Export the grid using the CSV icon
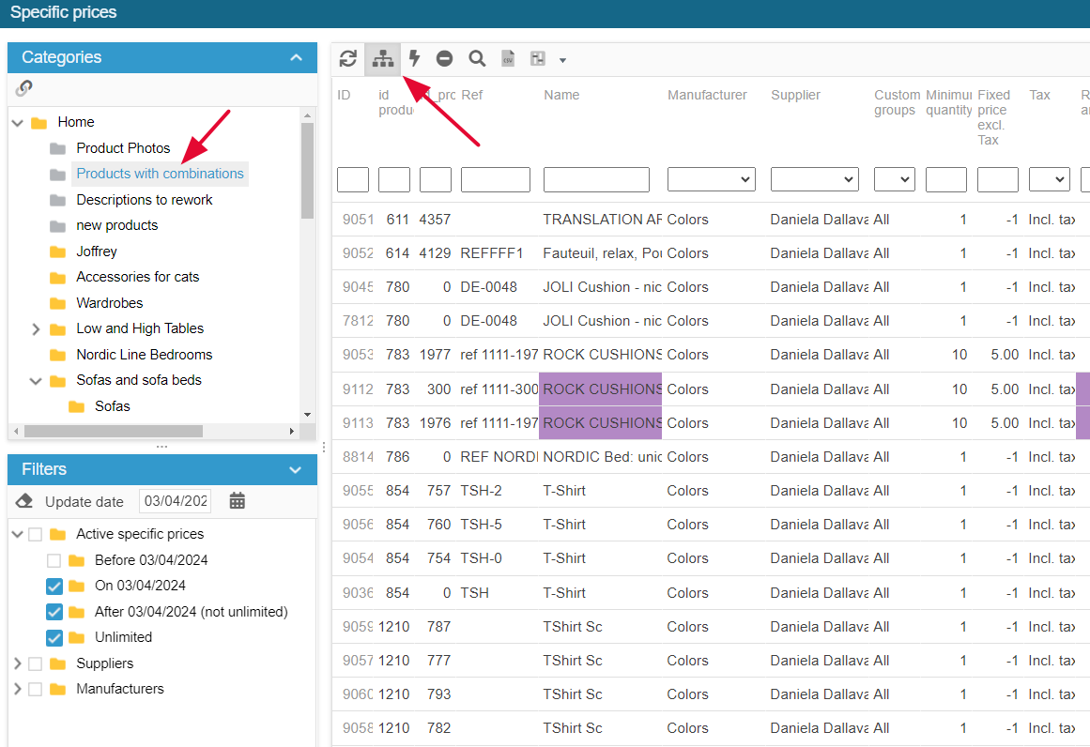 [x=508, y=59]
